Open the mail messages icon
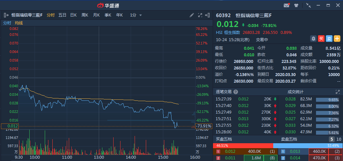The height and width of the screenshot is (161, 343). point(286,5)
